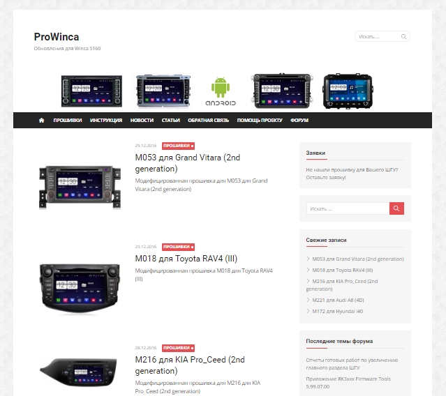Open the Home icon in navigation bar
446x396 pixels.
pyautogui.click(x=41, y=121)
